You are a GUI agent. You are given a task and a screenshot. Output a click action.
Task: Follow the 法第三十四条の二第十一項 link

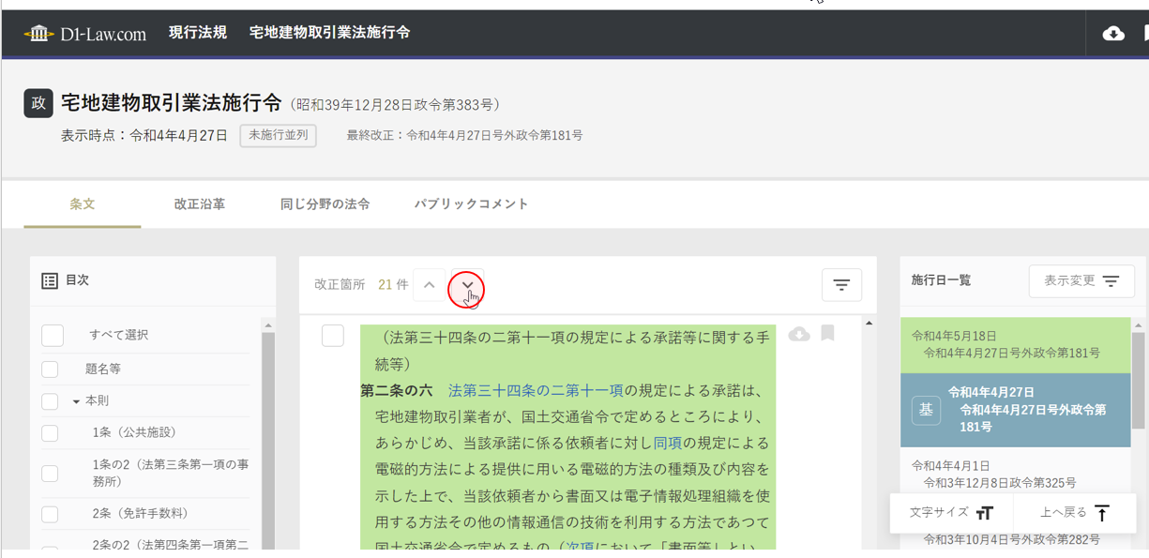coord(536,390)
